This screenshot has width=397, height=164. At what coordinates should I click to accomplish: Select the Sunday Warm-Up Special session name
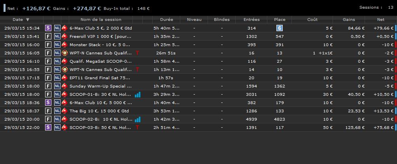[100, 86]
